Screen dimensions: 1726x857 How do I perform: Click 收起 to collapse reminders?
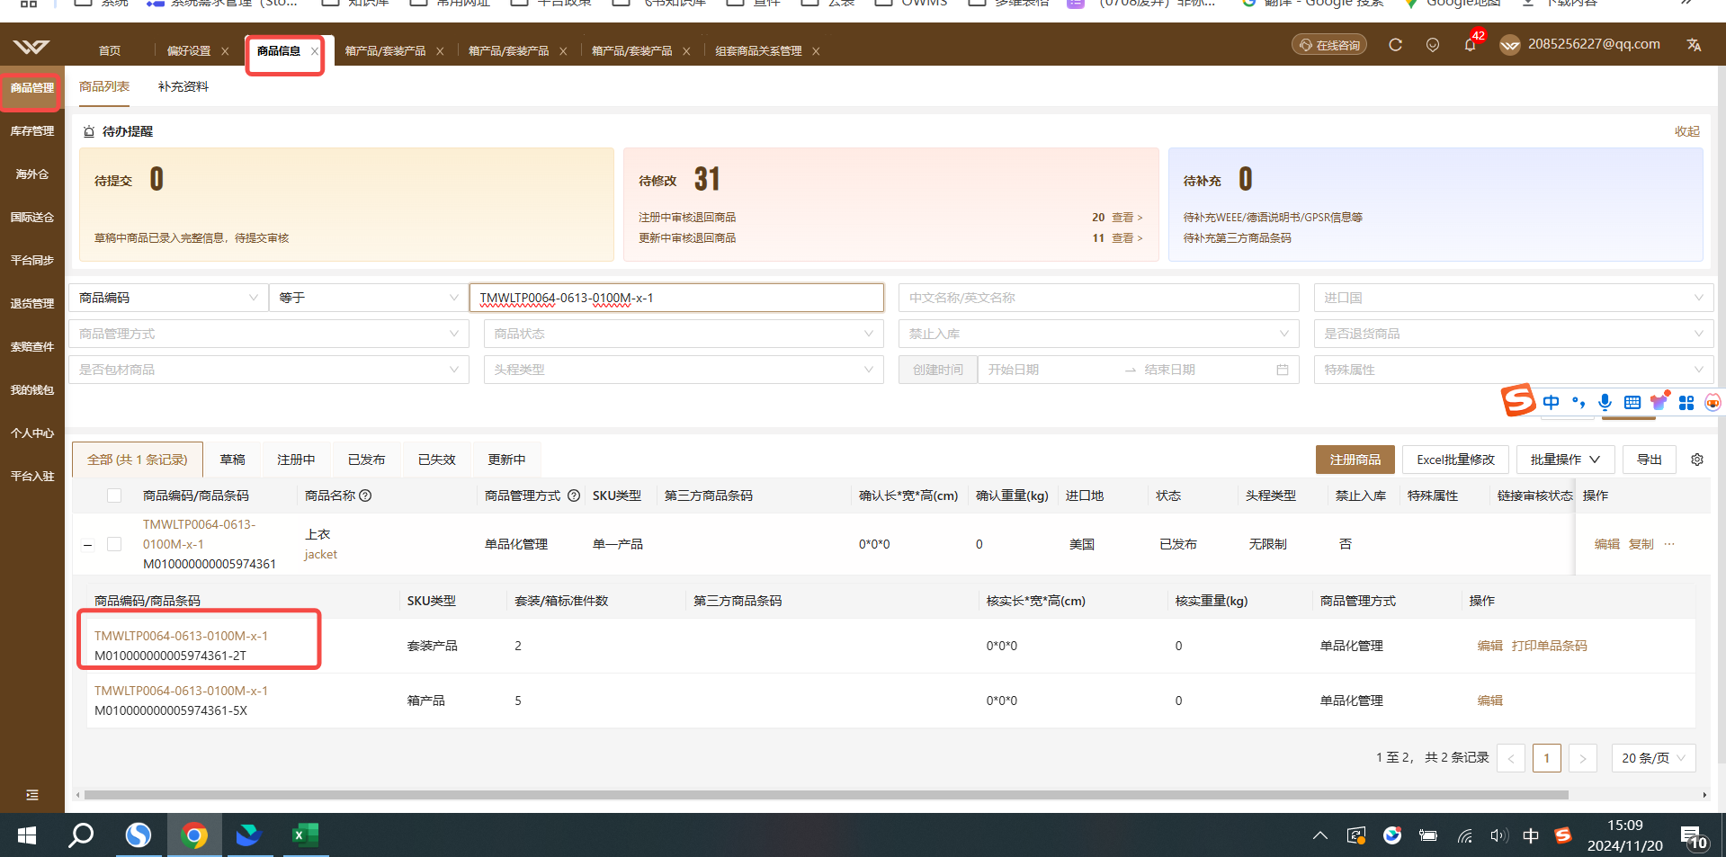click(1686, 131)
